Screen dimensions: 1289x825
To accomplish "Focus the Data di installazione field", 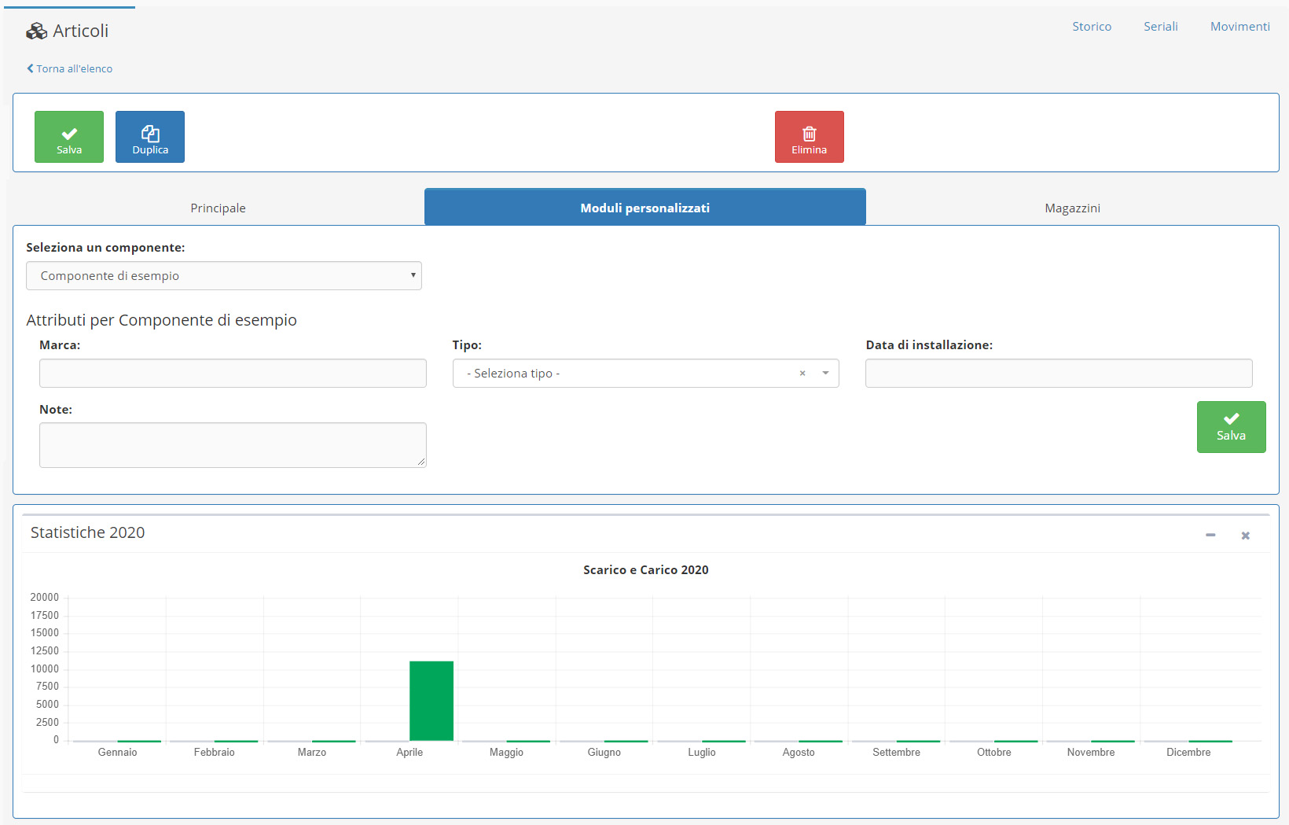I will tap(1058, 374).
